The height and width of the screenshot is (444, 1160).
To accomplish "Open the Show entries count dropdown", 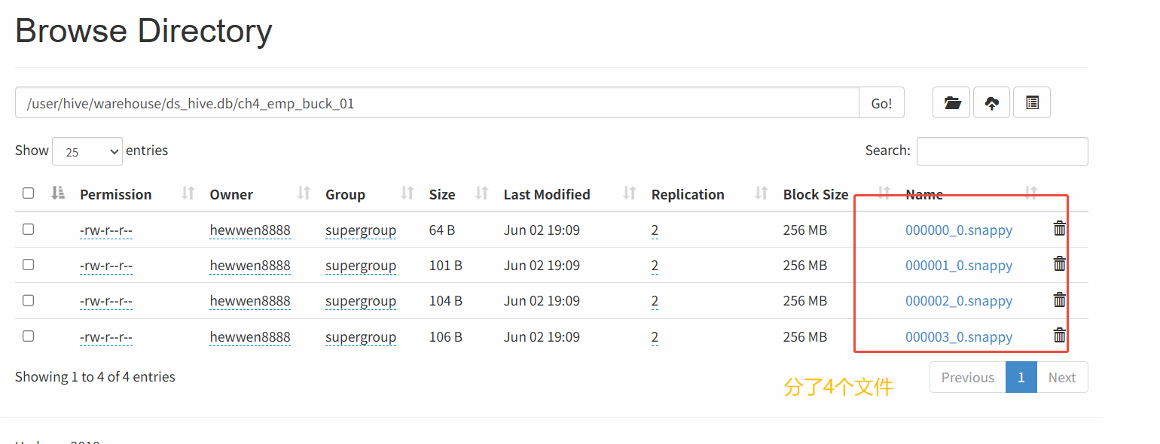I will coord(87,151).
